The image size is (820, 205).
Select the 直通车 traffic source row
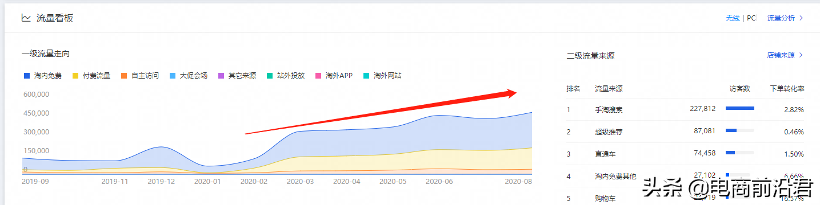point(685,154)
